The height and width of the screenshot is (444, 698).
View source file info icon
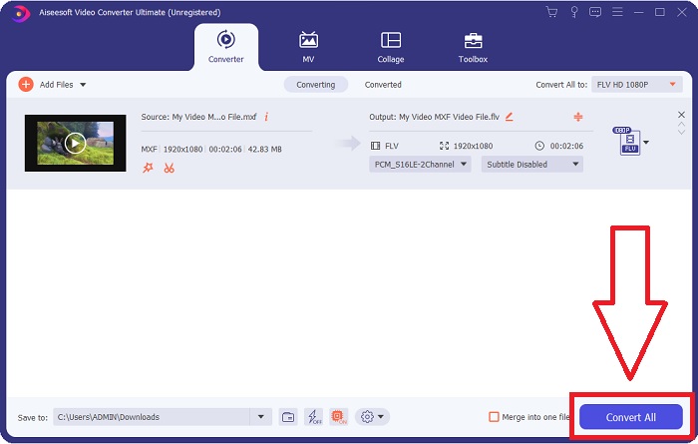pos(266,117)
